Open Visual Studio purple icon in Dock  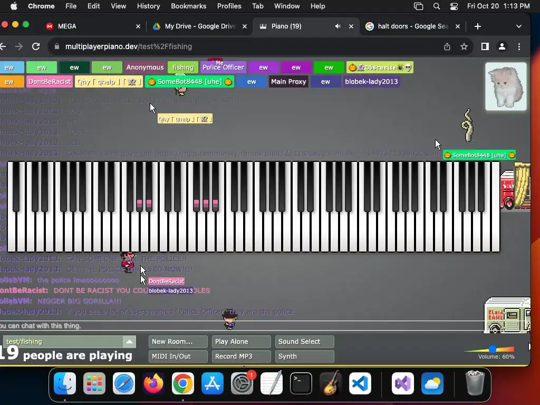(403, 383)
